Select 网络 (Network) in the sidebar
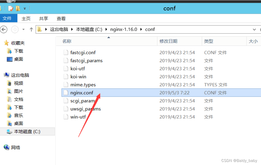Viewport: 261px width, 165px height. coord(16,147)
